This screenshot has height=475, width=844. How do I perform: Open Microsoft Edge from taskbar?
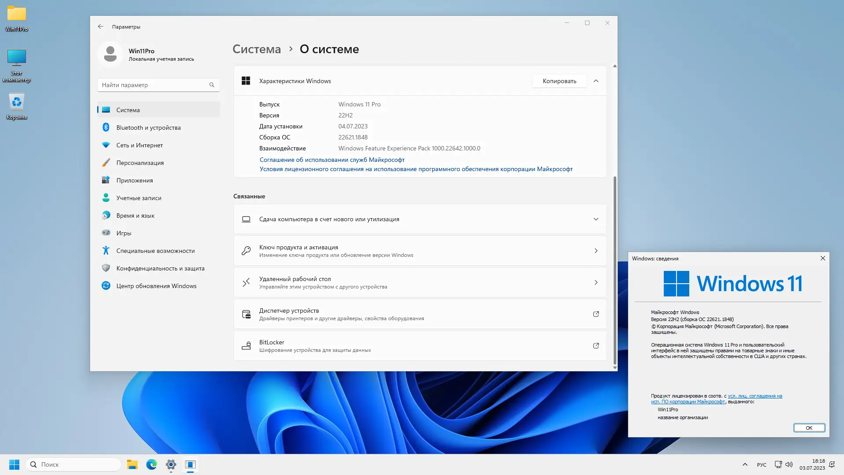pyautogui.click(x=152, y=464)
